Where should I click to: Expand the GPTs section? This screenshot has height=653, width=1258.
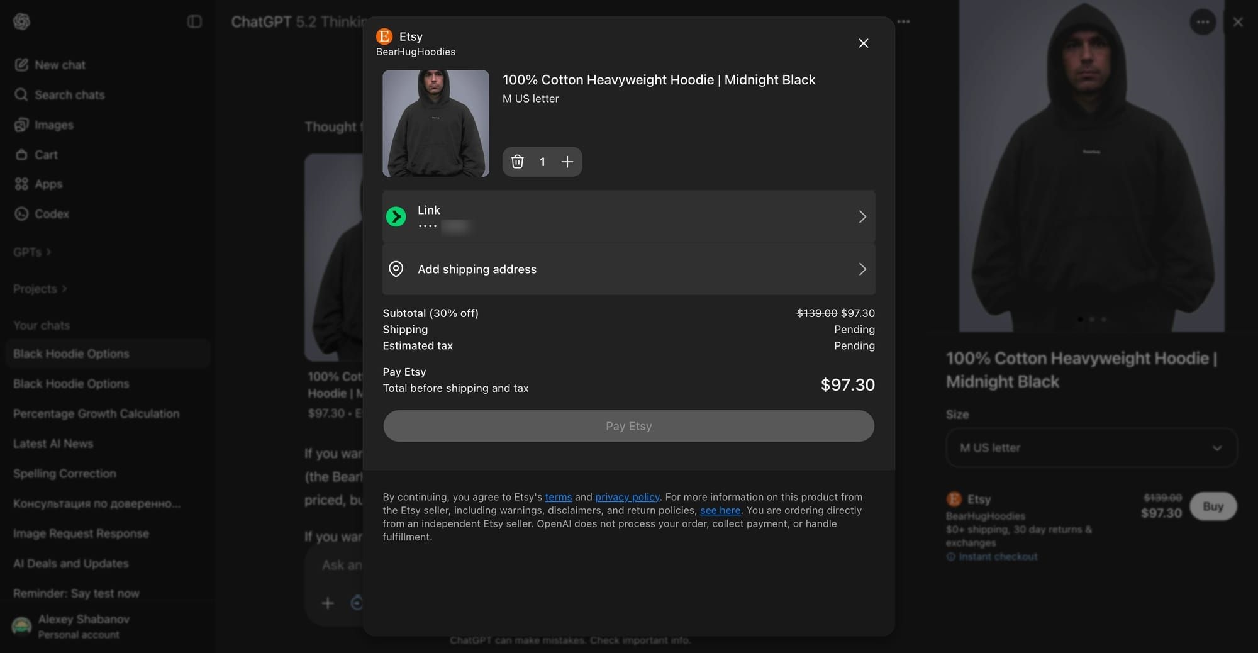coord(31,252)
